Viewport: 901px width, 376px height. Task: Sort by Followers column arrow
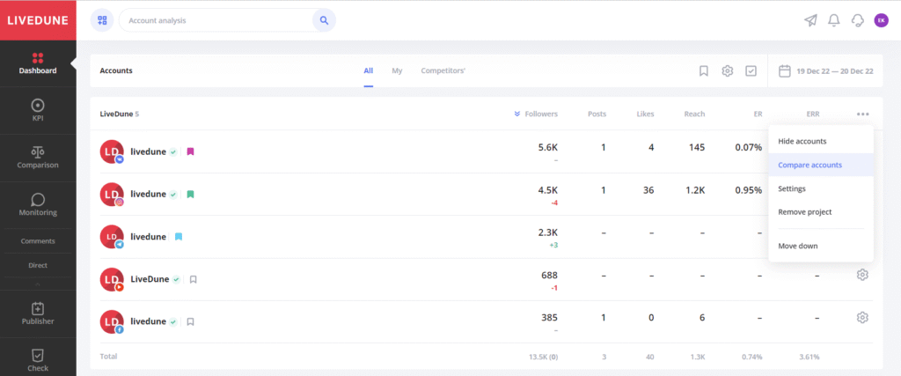(x=517, y=114)
